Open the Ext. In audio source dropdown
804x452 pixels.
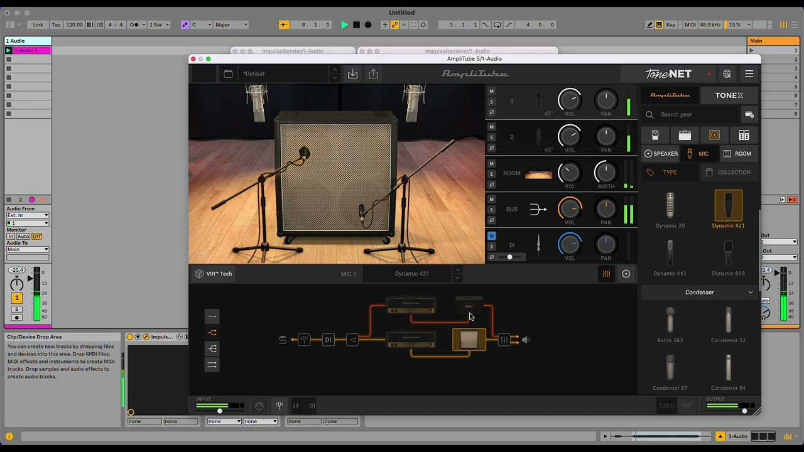coord(28,215)
